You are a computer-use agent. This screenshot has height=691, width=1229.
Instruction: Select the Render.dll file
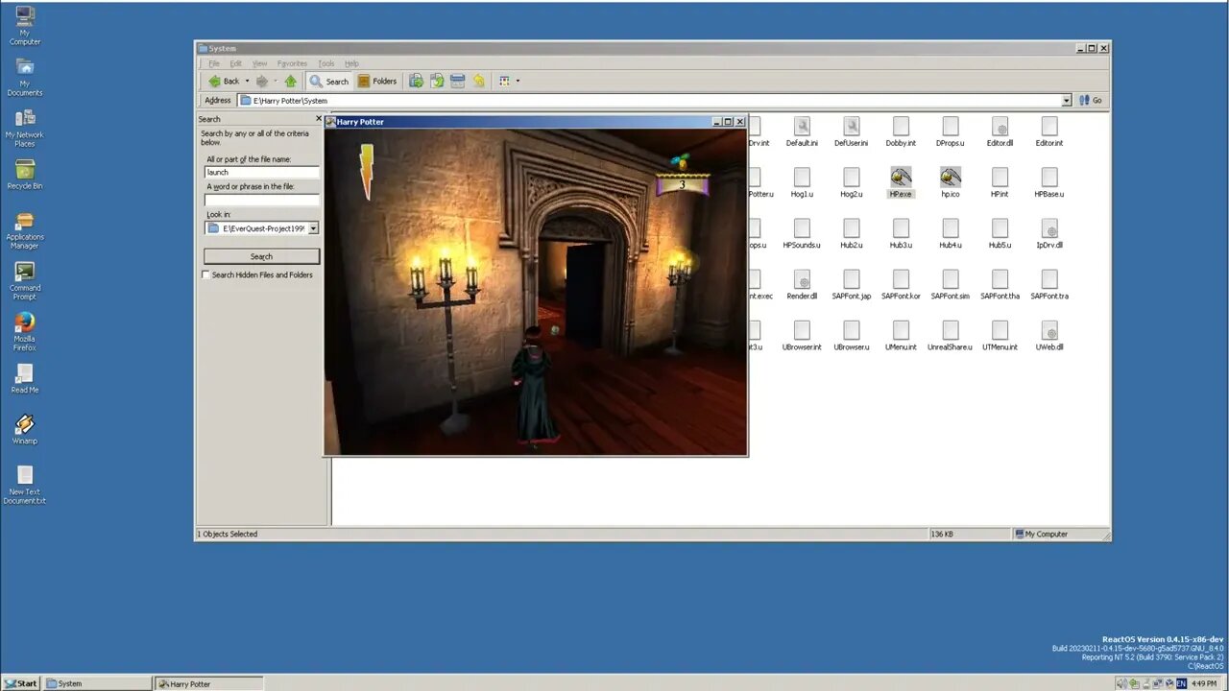(x=802, y=283)
